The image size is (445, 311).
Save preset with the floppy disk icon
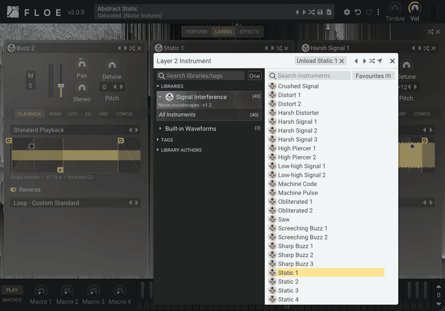coord(320,12)
